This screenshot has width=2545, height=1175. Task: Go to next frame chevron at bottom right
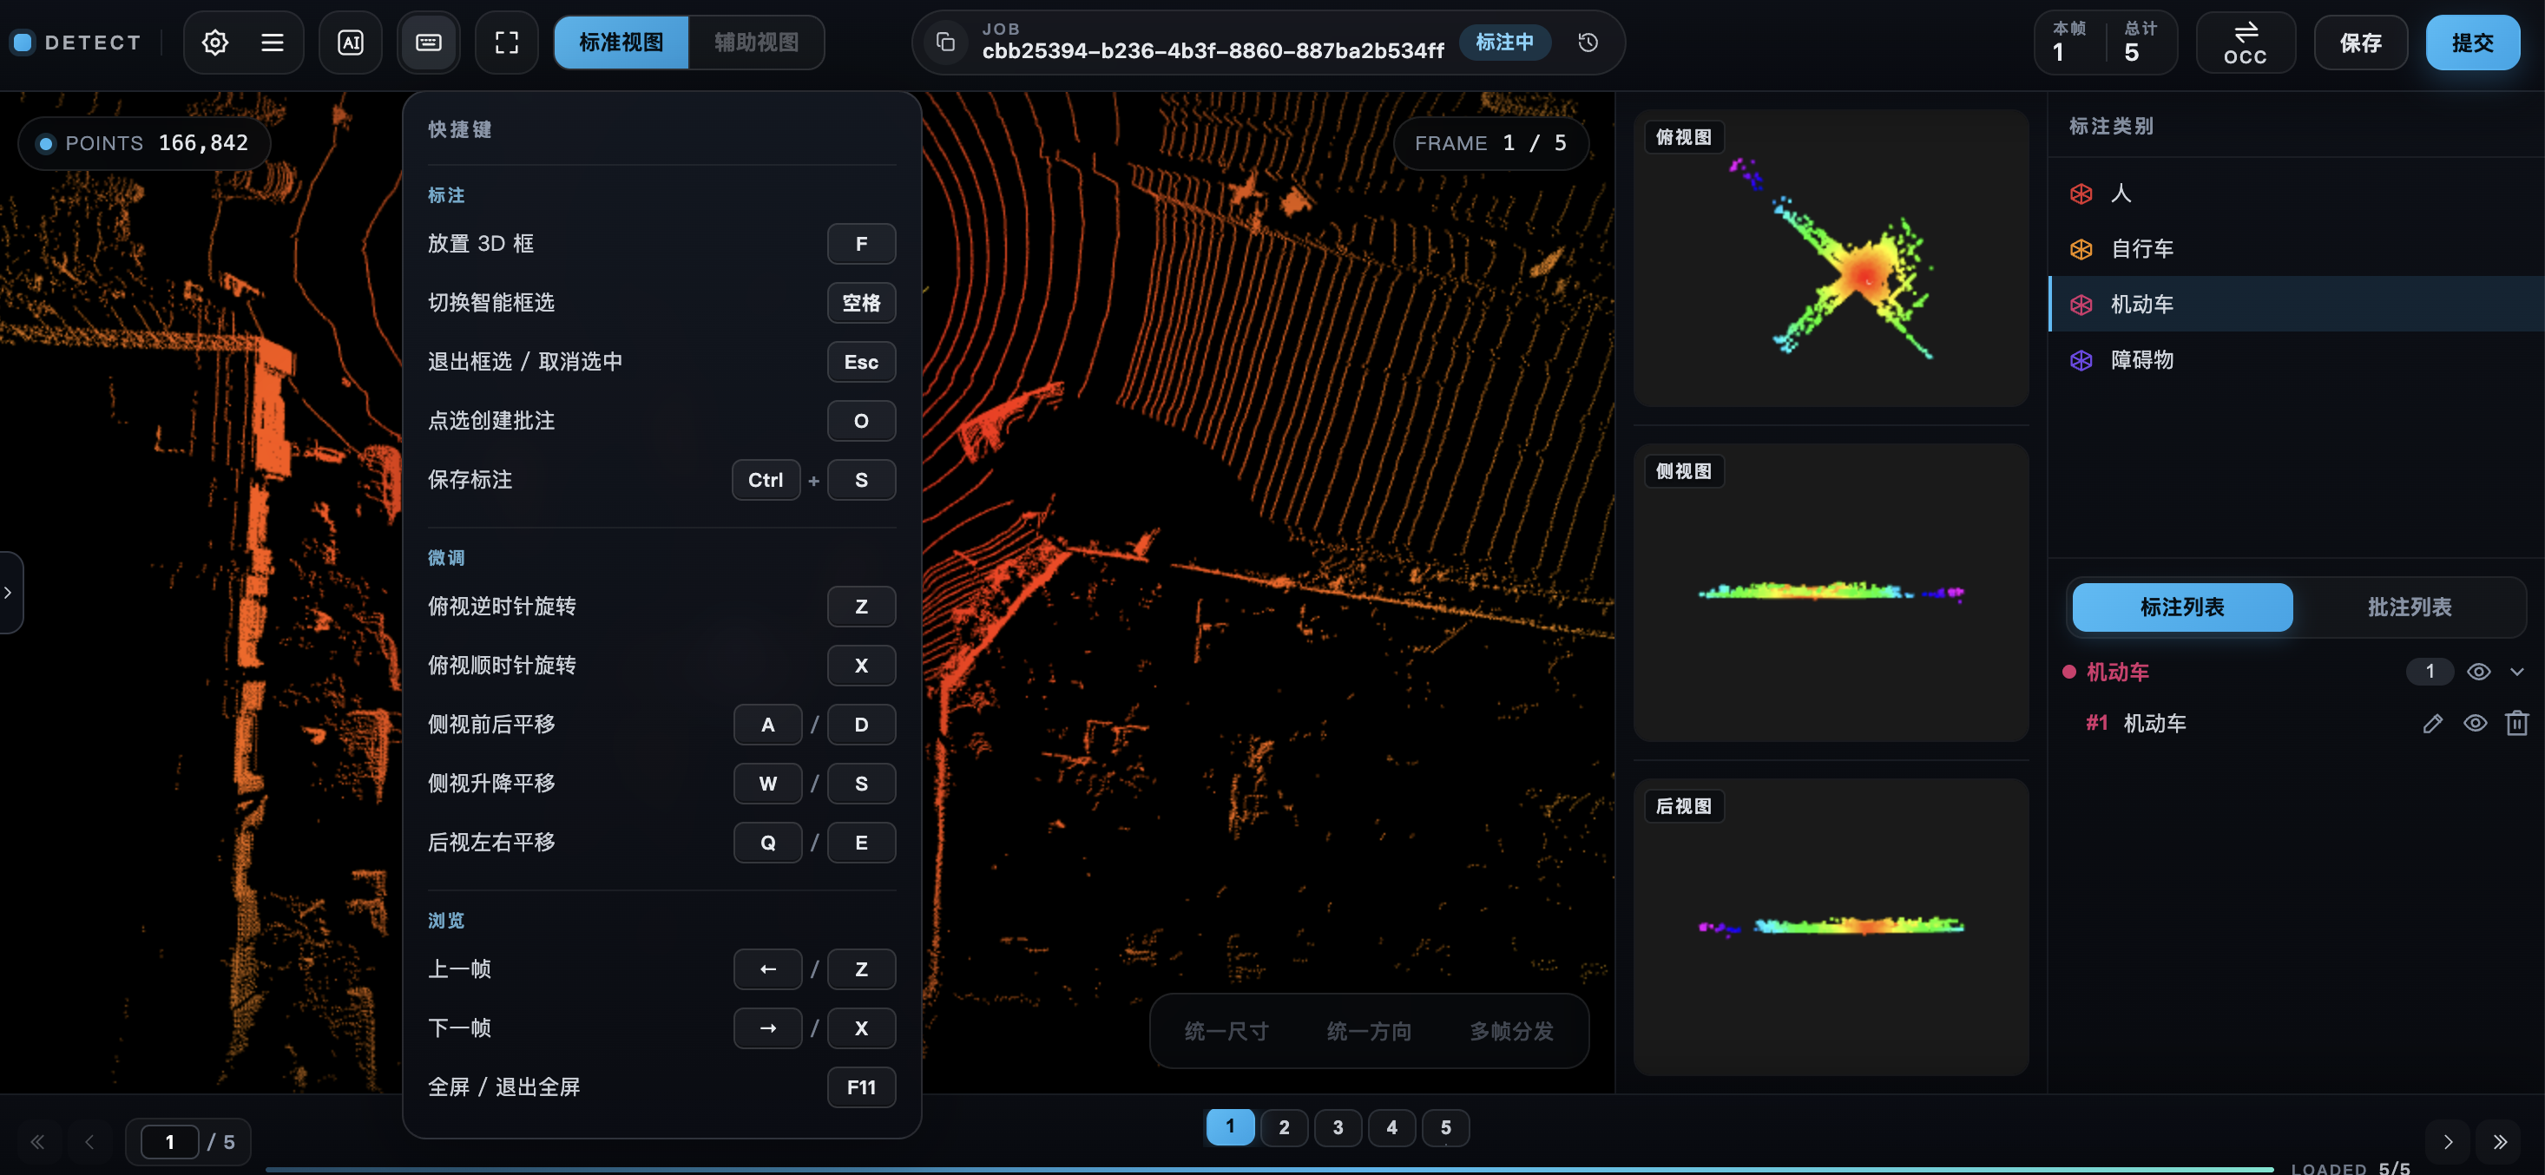coord(2448,1142)
